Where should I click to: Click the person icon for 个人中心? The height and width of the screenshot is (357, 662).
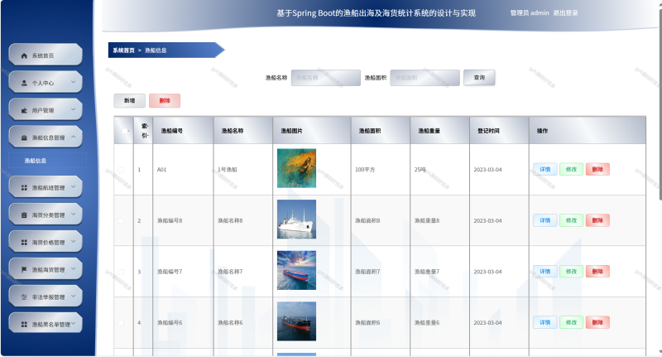[x=24, y=83]
